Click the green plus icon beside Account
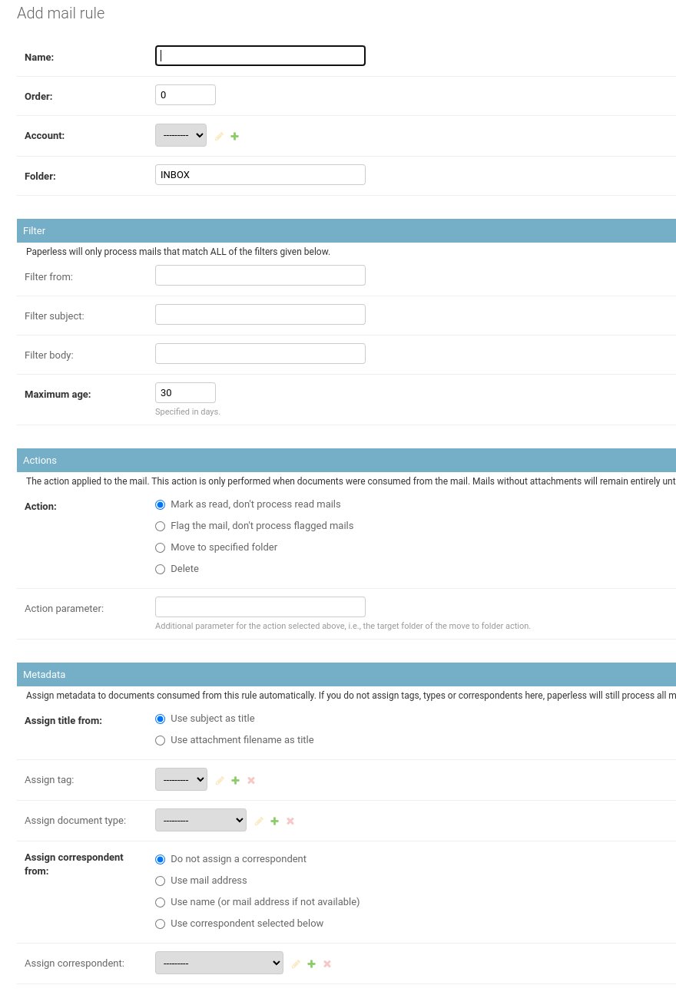 pyautogui.click(x=235, y=136)
